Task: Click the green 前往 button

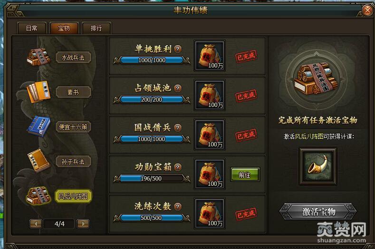Action: tap(245, 175)
